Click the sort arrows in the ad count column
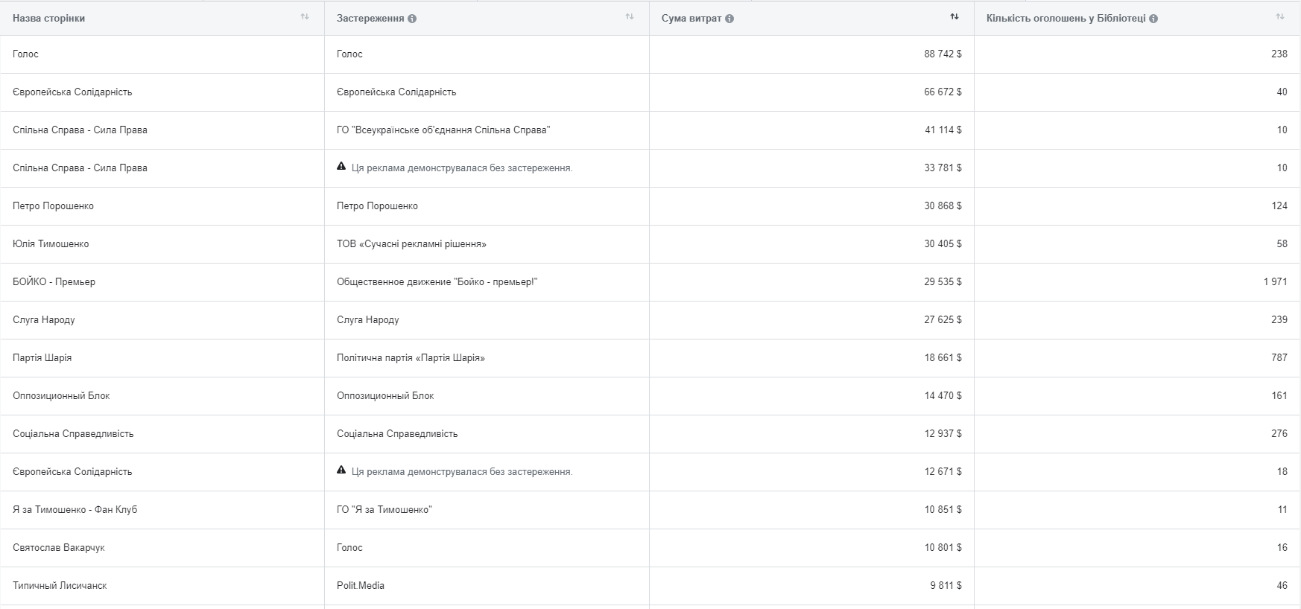This screenshot has height=609, width=1301. pos(1279,17)
